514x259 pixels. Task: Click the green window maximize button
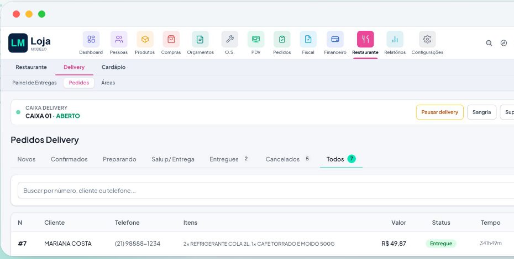click(x=41, y=14)
